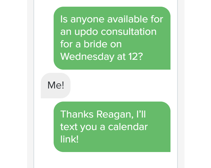The width and height of the screenshot is (211, 168).
Task: Click the word "calendar" in the last message
Action: 128,127
